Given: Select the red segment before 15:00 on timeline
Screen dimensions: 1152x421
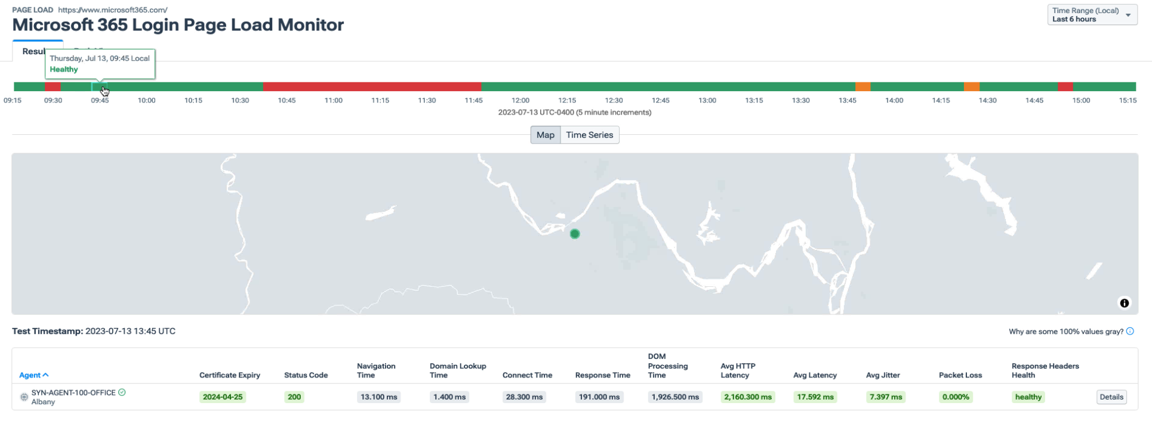Looking at the screenshot, I should click(1065, 87).
